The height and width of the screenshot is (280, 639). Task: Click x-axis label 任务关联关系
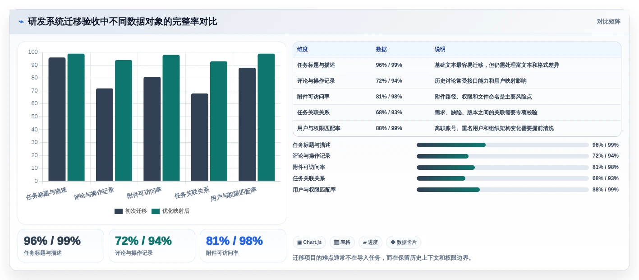(192, 193)
